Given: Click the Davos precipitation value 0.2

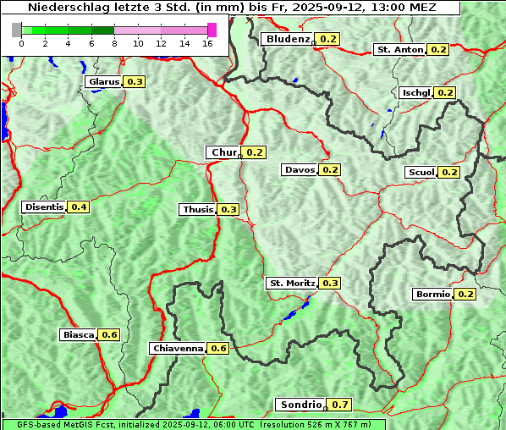Looking at the screenshot, I should tap(329, 170).
